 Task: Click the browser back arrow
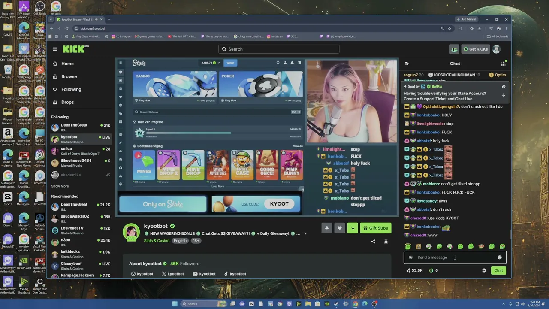51,29
